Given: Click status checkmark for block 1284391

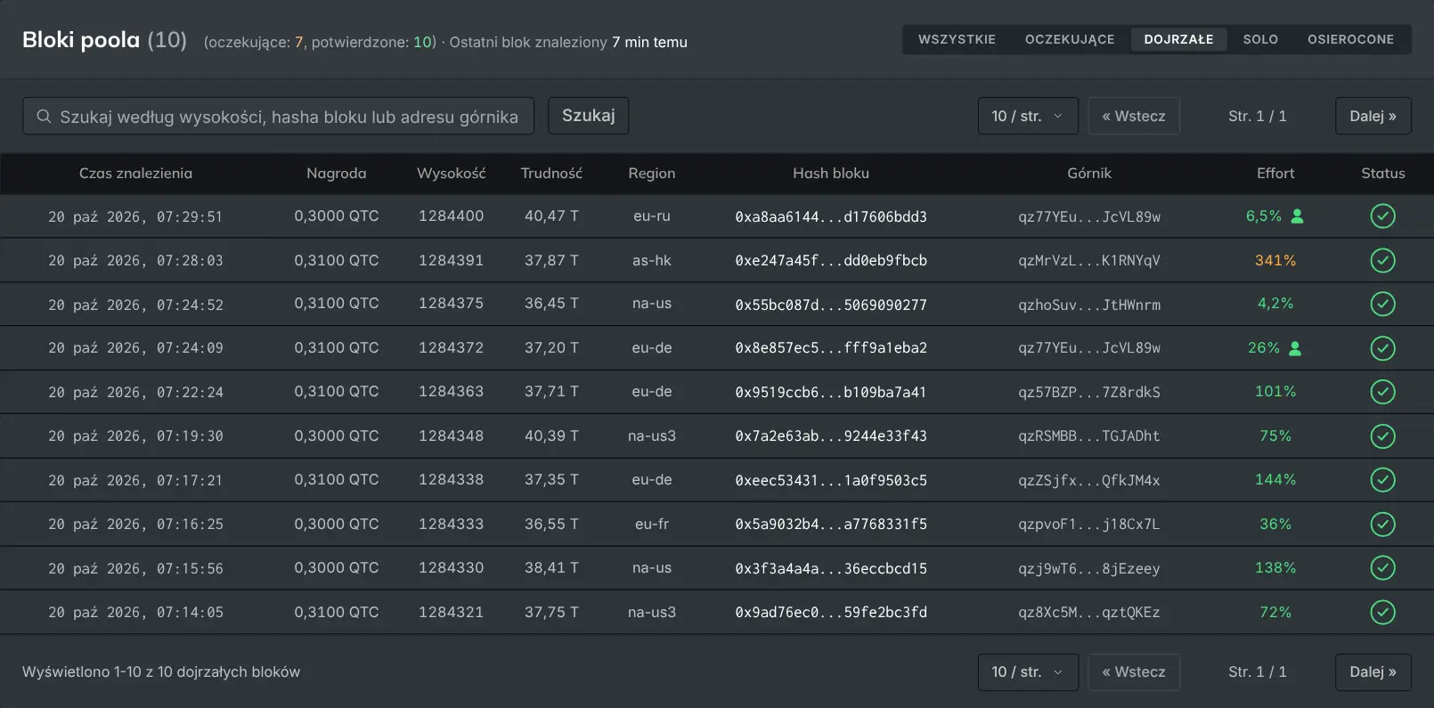Looking at the screenshot, I should [x=1382, y=260].
